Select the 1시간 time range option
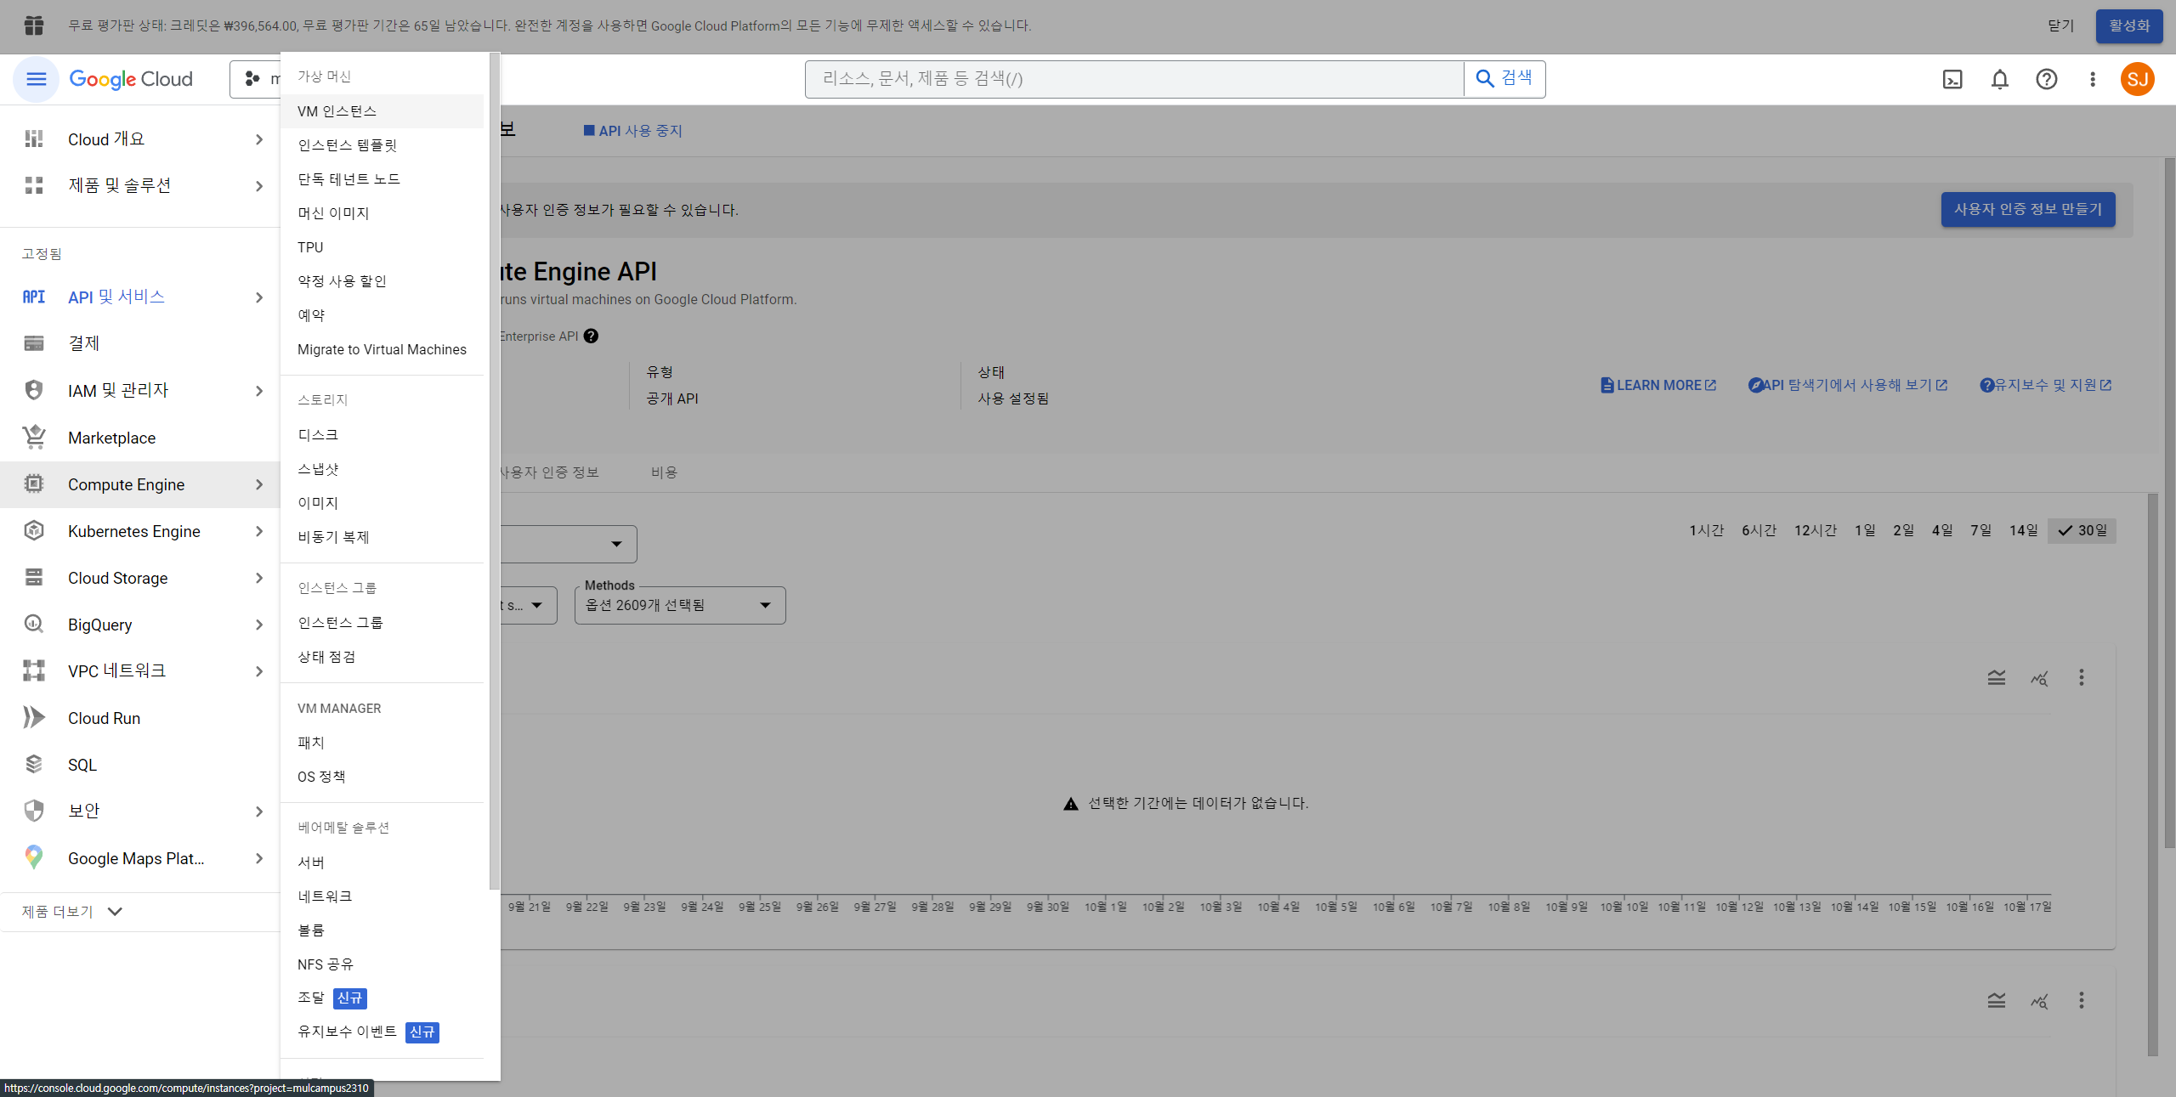The image size is (2176, 1097). click(1706, 530)
